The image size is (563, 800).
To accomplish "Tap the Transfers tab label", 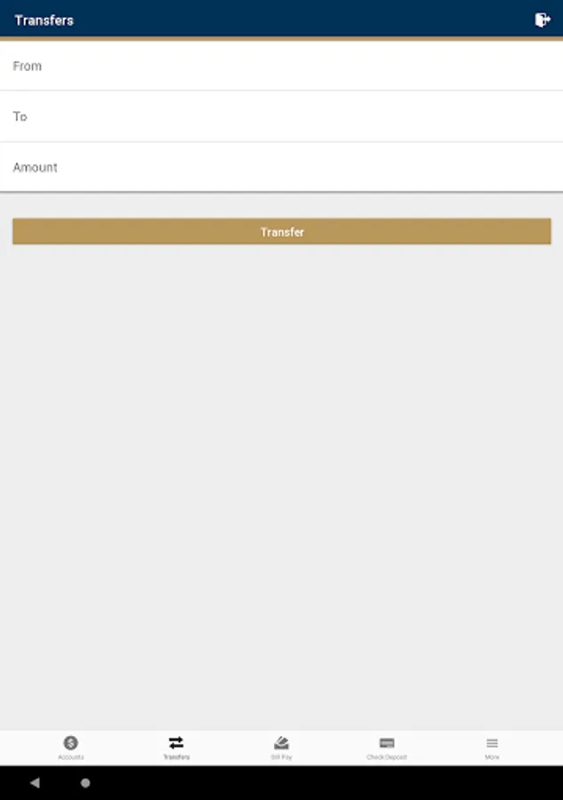I will 176,757.
